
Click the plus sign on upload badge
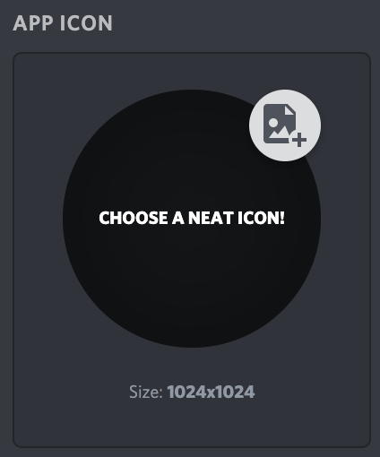299,140
